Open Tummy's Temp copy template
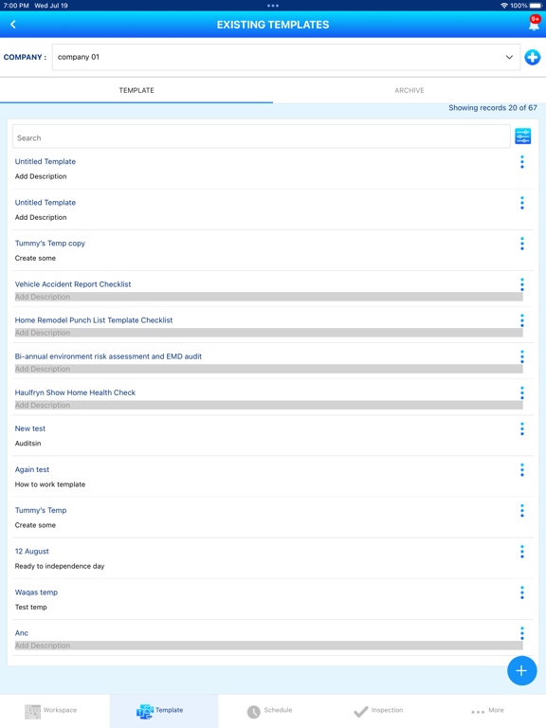This screenshot has height=728, width=546. click(x=49, y=244)
